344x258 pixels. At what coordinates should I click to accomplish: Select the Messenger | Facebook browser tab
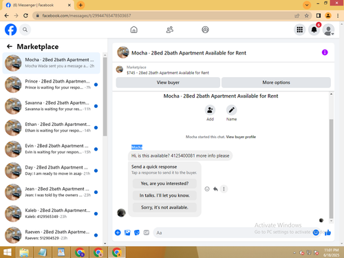(38, 5)
